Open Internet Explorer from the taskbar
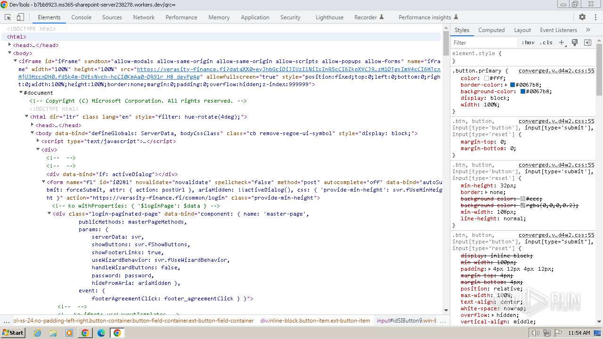The image size is (603, 339). (x=37, y=333)
